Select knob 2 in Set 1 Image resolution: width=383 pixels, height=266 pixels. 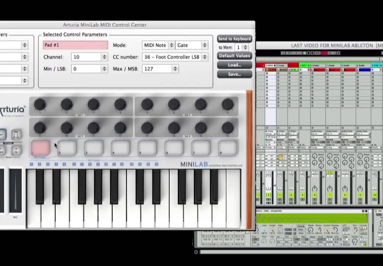(67, 105)
